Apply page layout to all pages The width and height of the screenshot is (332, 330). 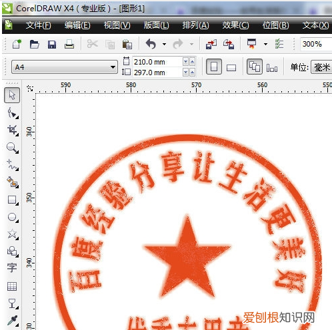click(x=255, y=67)
